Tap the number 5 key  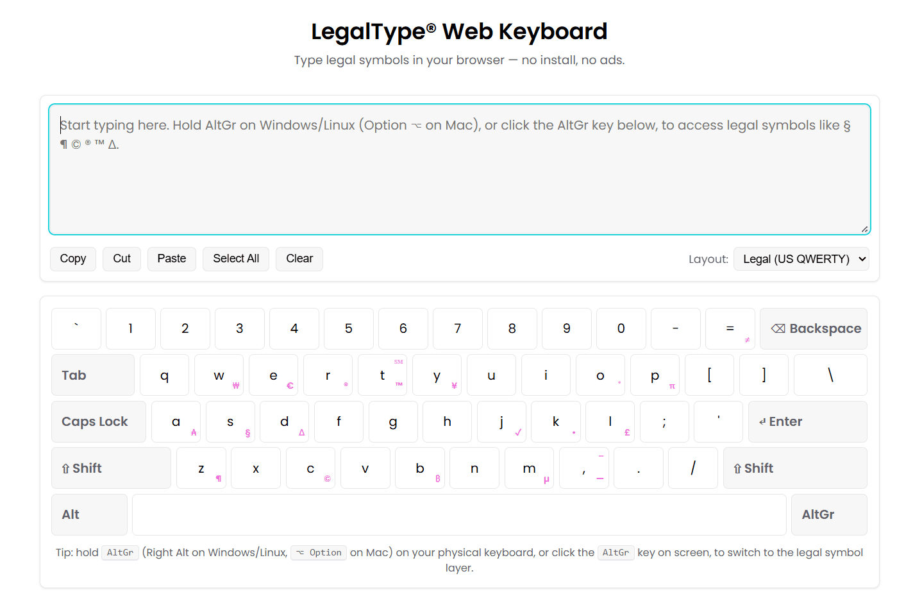[349, 328]
